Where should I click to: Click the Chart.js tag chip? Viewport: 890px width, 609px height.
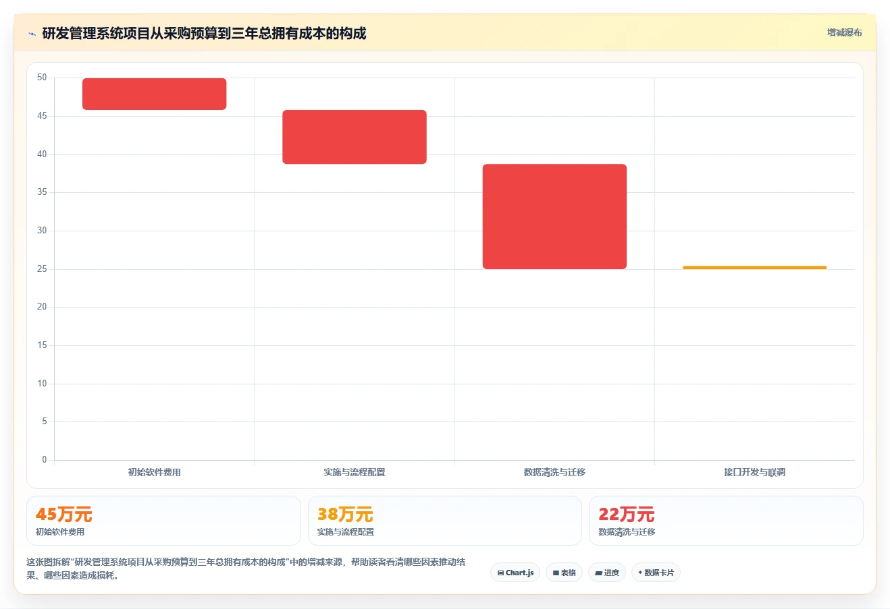(515, 573)
